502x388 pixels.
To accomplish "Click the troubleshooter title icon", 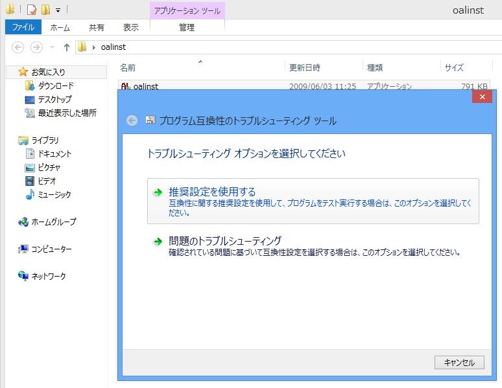I will click(x=150, y=120).
